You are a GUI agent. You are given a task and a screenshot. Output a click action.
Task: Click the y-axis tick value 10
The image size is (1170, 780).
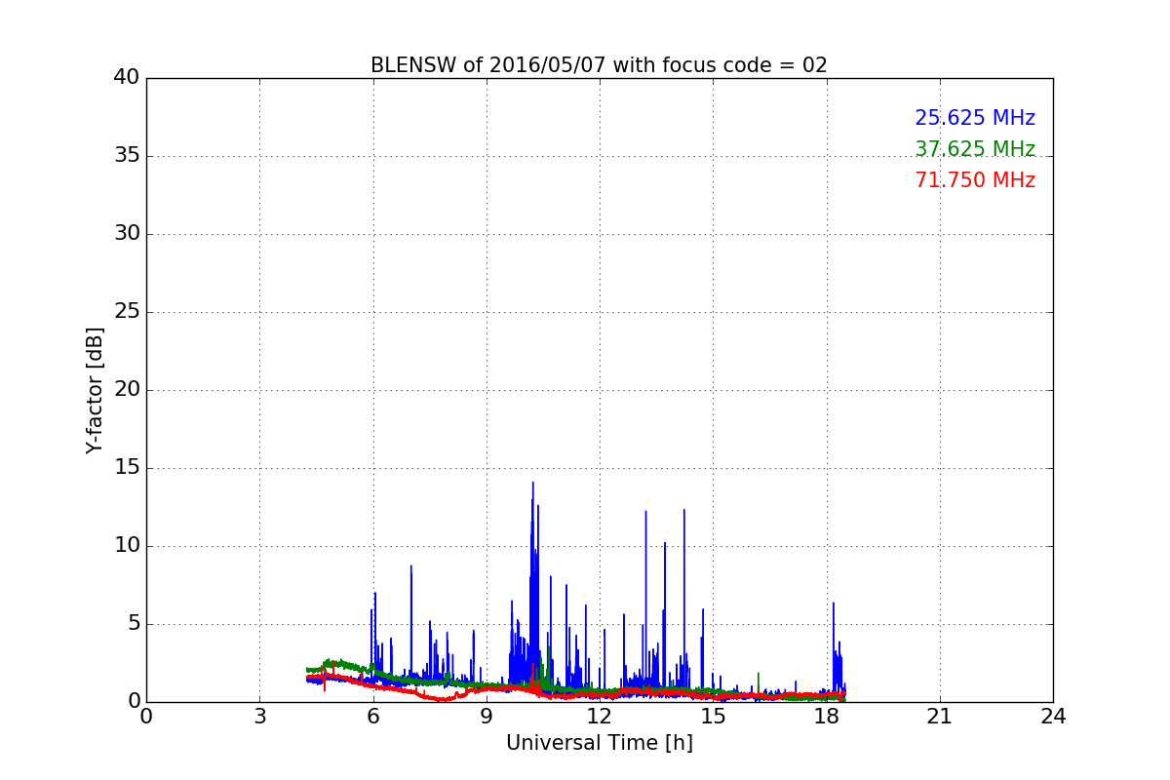(x=127, y=546)
